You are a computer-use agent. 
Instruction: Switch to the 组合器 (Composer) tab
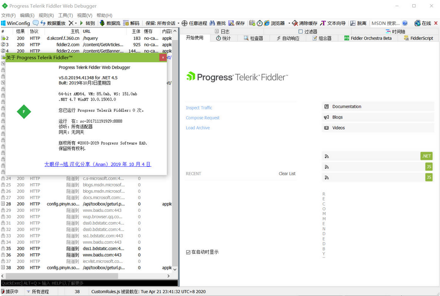[322, 38]
